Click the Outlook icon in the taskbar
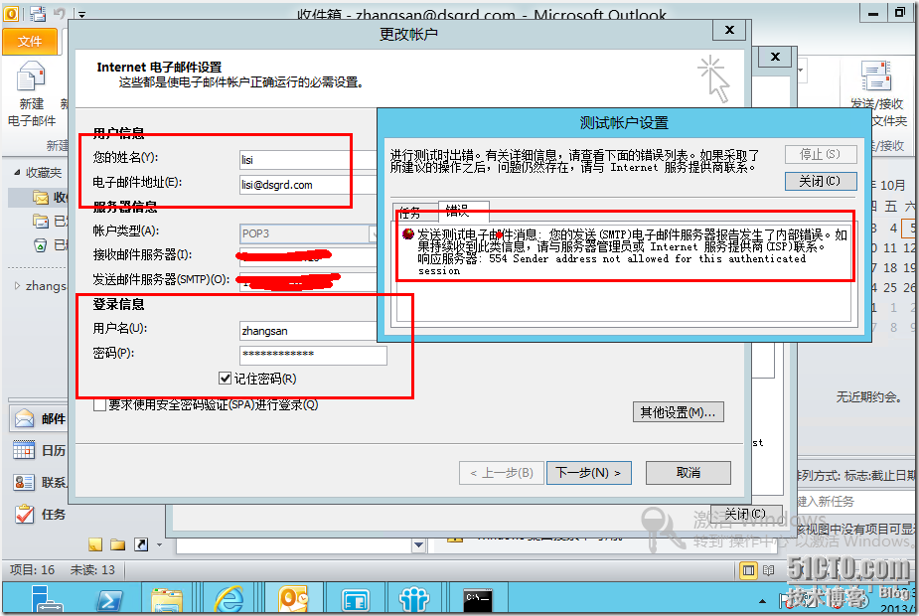The width and height of the screenshot is (919, 616). coord(293,599)
